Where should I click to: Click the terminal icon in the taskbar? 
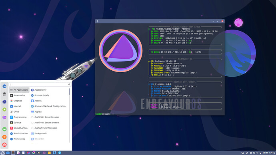click(13, 153)
